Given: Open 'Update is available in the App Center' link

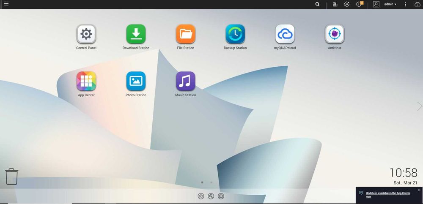Looking at the screenshot, I should tap(388, 195).
